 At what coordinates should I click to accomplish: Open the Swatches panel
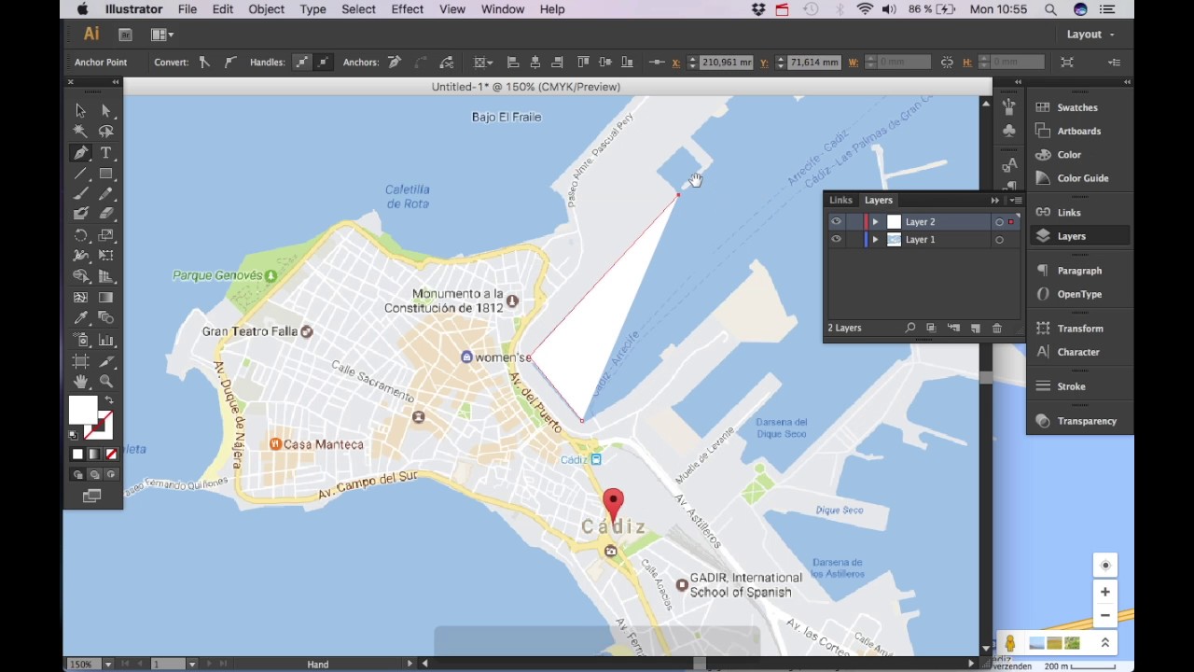[x=1077, y=107]
